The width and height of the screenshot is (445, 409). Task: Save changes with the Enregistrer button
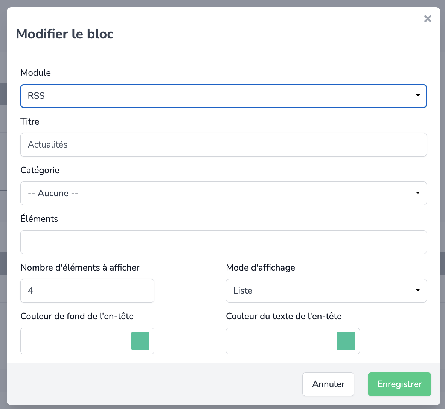[399, 384]
